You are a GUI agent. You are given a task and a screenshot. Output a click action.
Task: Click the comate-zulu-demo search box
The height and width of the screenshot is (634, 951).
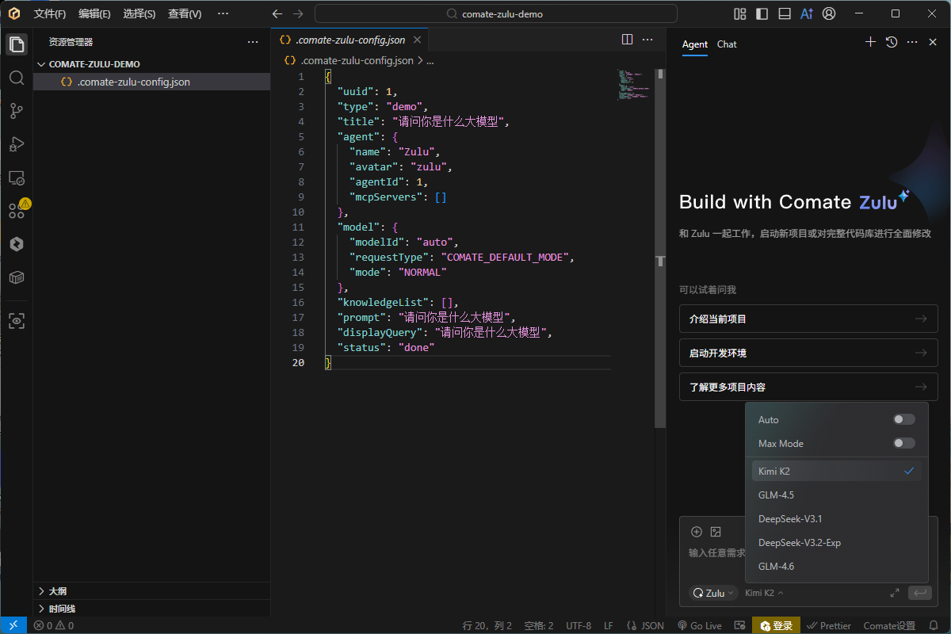[x=496, y=13]
